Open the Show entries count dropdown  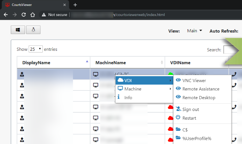click(36, 49)
